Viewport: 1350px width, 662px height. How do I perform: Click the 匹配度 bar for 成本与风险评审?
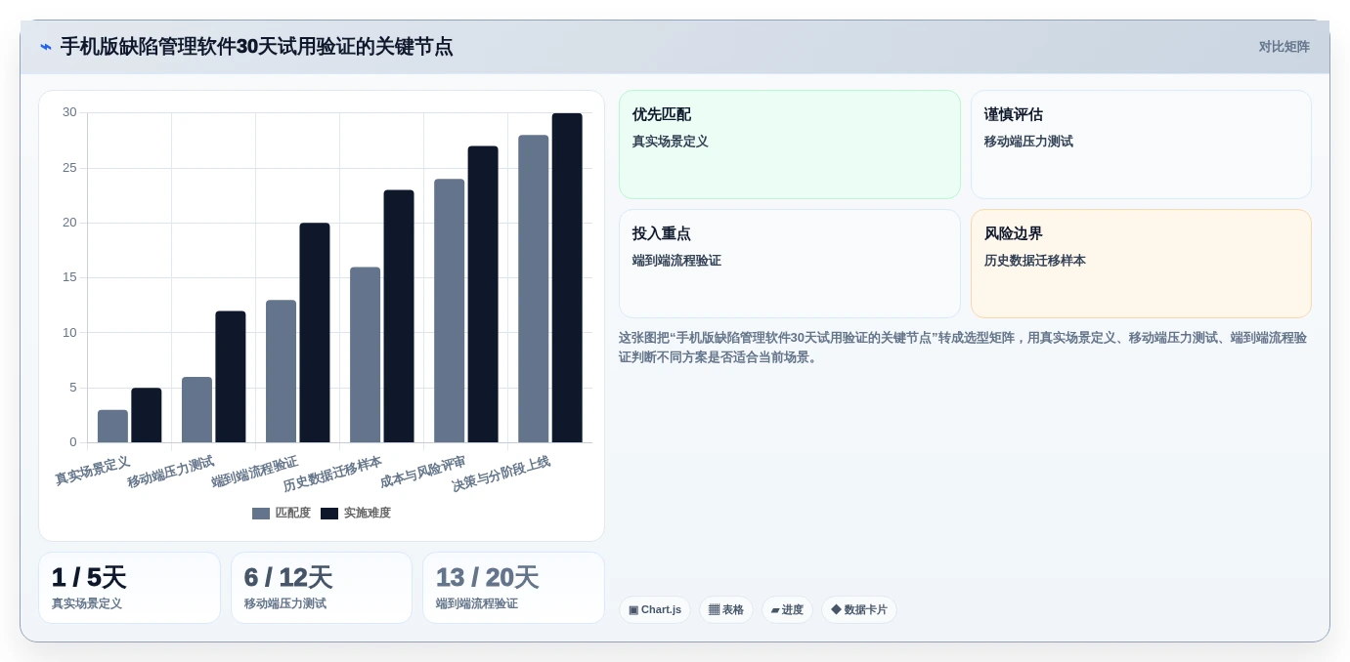449,311
